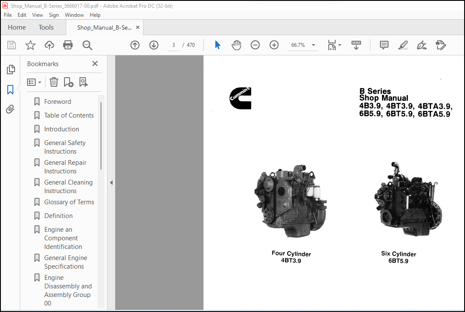This screenshot has height=312, width=465.
Task: Open the Table of Contents bookmark
Action: [69, 115]
